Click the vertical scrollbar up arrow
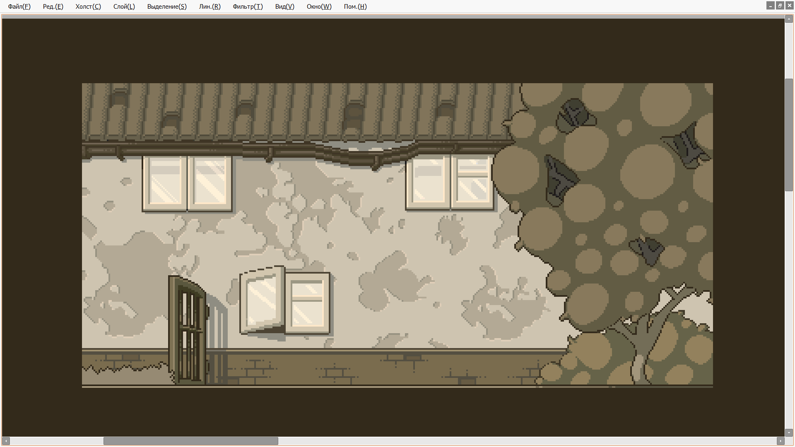This screenshot has height=447, width=795. (x=789, y=19)
